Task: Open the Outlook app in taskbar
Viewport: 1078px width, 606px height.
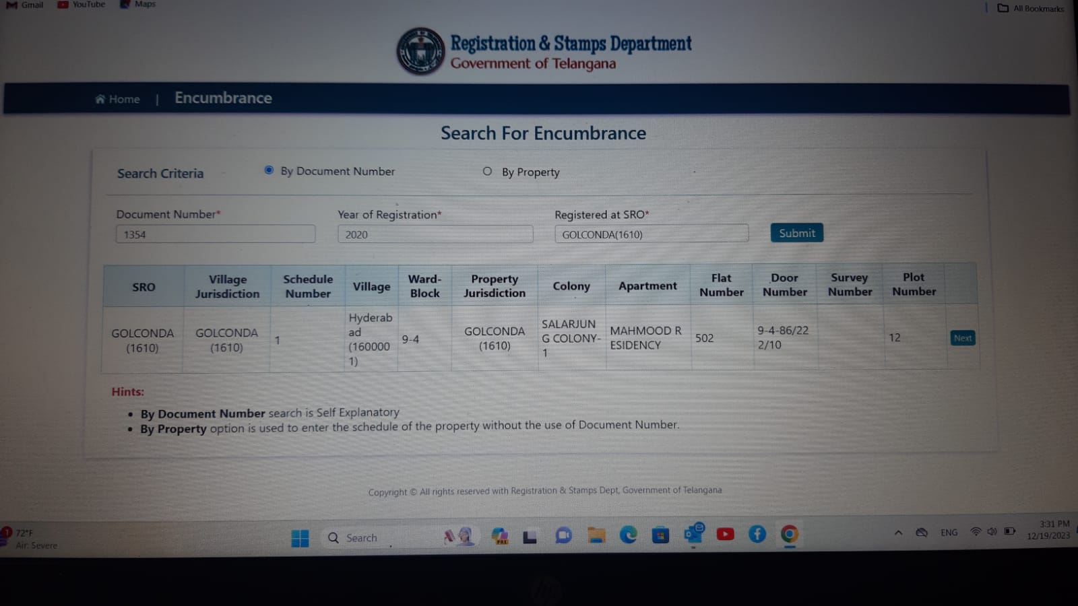Action: coord(693,534)
